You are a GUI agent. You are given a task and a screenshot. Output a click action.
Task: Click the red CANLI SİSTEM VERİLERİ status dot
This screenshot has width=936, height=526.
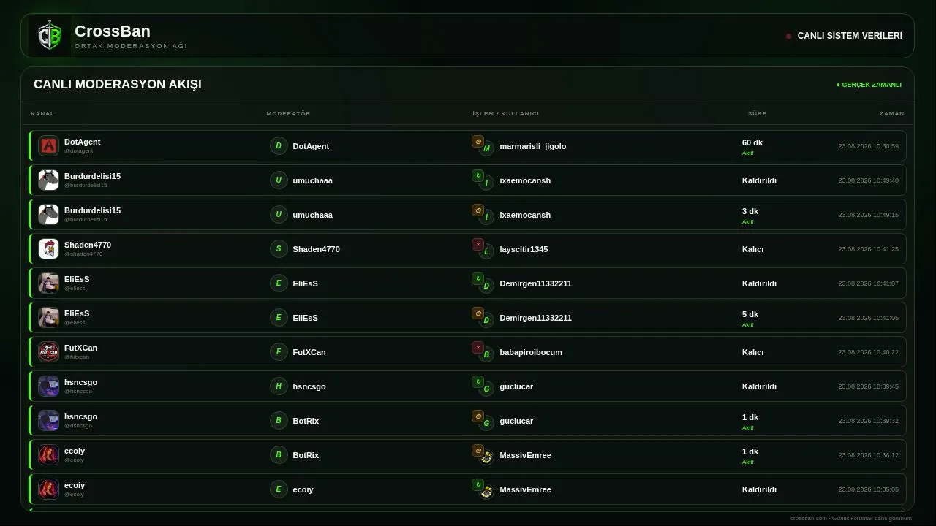[788, 36]
